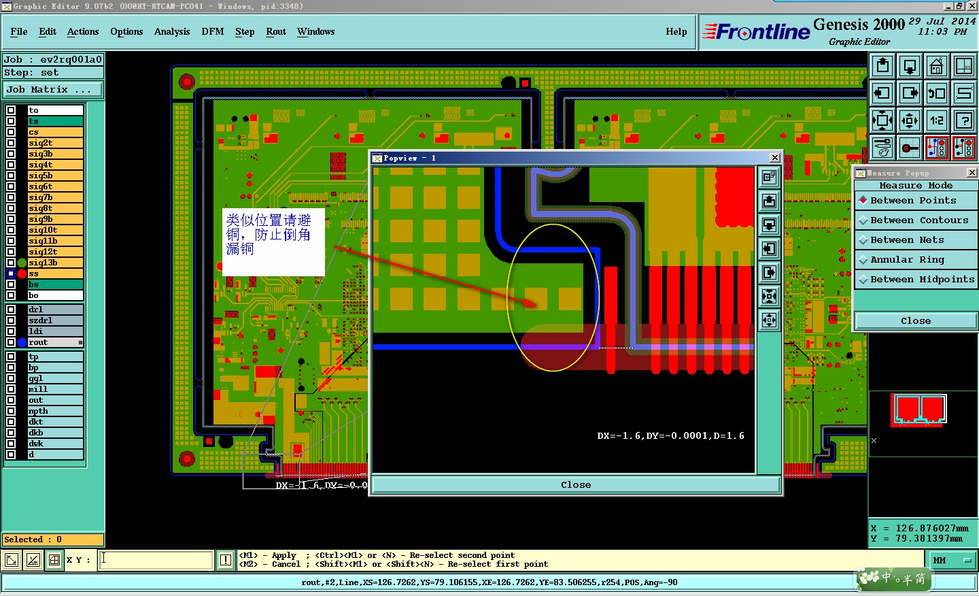
Task: Click the colored net display filter icon
Action: coord(937,148)
